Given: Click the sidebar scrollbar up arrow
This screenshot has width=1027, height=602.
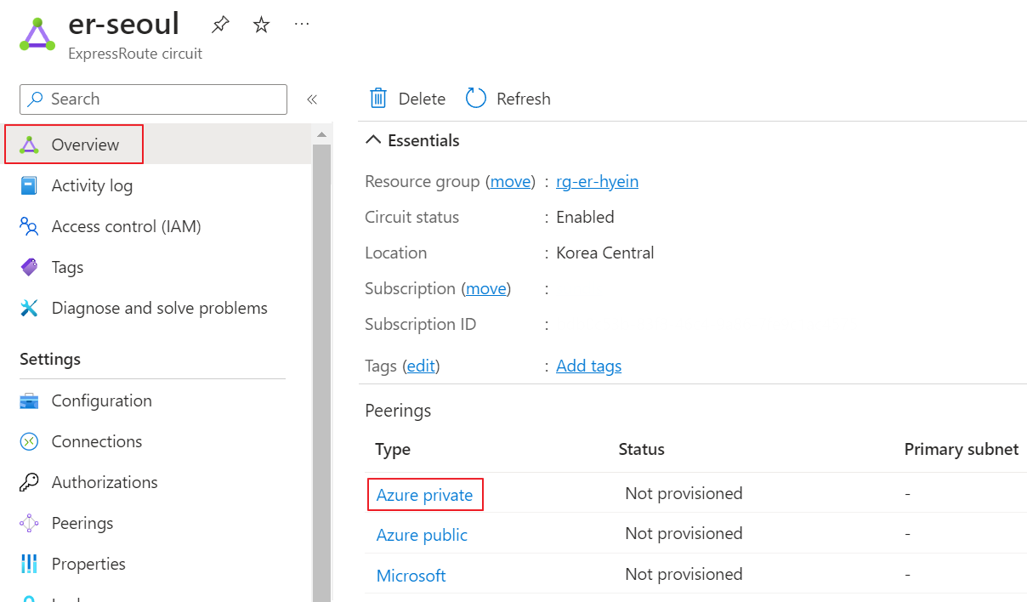Looking at the screenshot, I should point(321,134).
